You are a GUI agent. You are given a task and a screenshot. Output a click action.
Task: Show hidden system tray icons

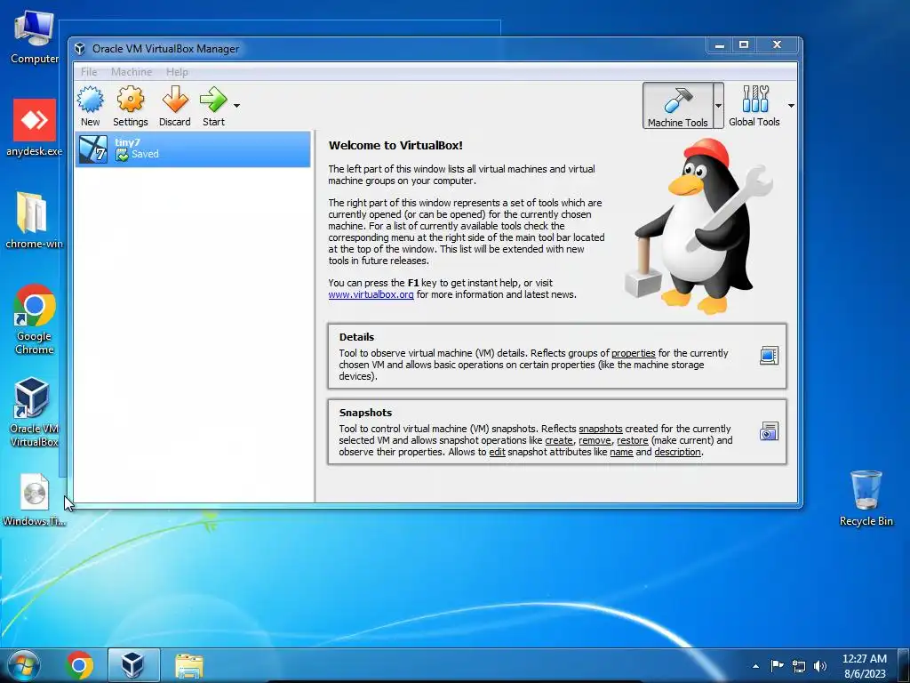point(755,666)
